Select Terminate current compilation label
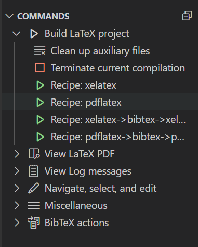Image resolution: width=198 pixels, height=247 pixels. click(x=118, y=68)
